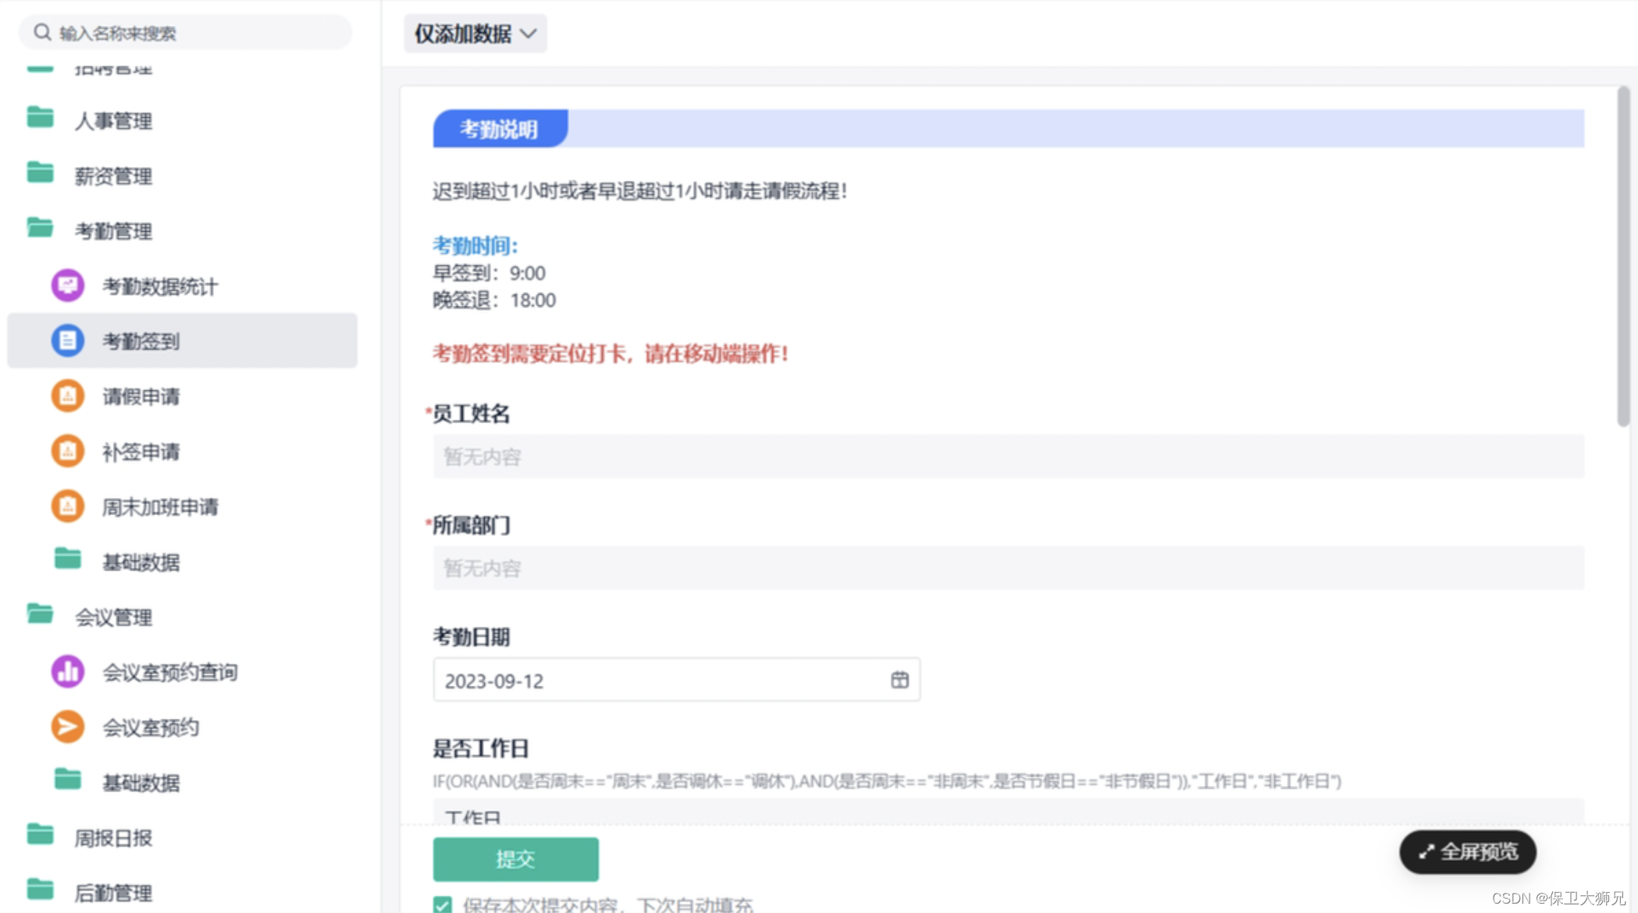Click the 考勤签到 blue form icon

[x=68, y=341]
